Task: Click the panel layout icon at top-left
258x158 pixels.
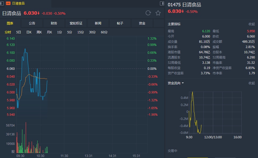Action: pyautogui.click(x=2, y=3)
